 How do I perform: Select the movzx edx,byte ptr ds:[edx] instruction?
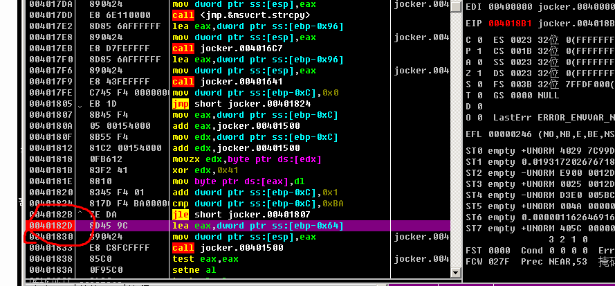pos(247,159)
